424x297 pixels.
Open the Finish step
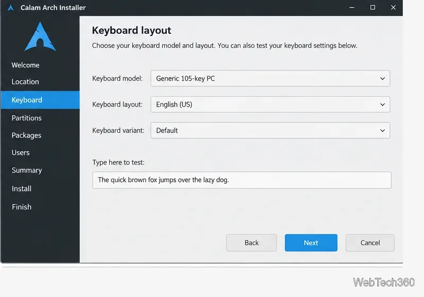pos(21,207)
